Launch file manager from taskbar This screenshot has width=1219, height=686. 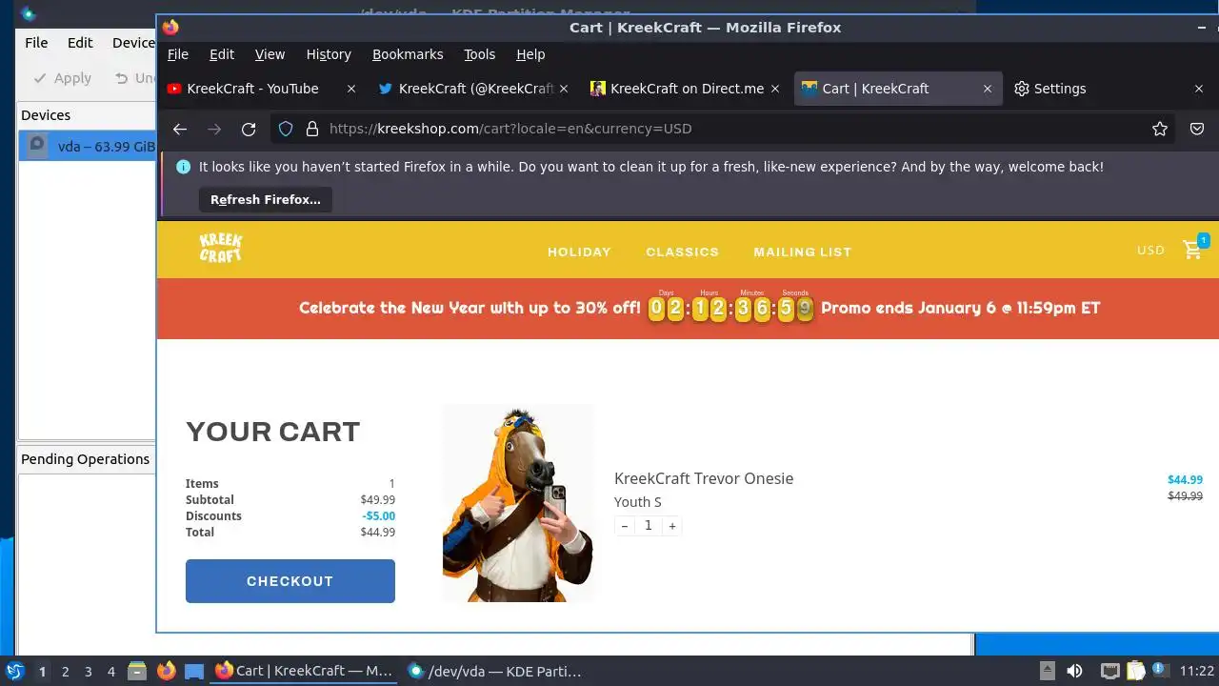click(137, 671)
